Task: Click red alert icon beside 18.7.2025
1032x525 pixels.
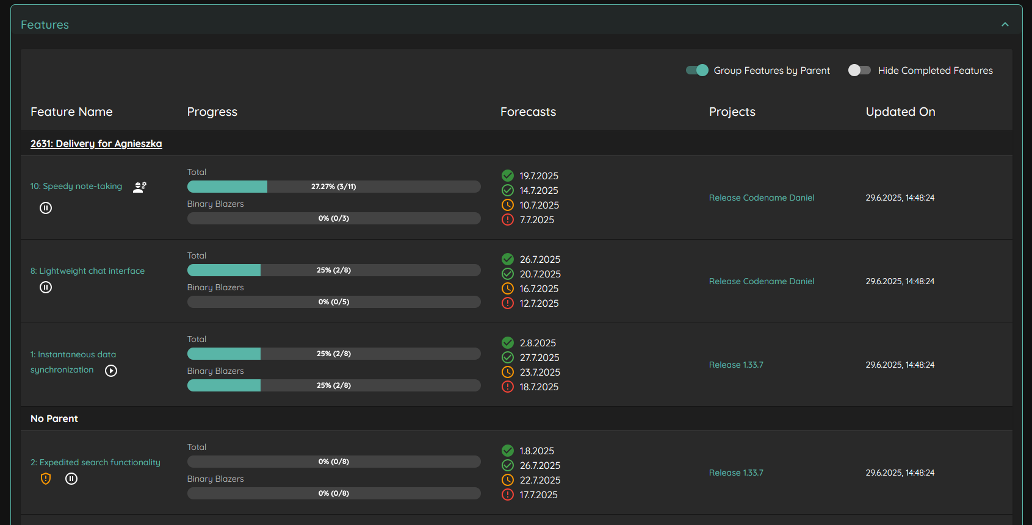Action: 508,387
